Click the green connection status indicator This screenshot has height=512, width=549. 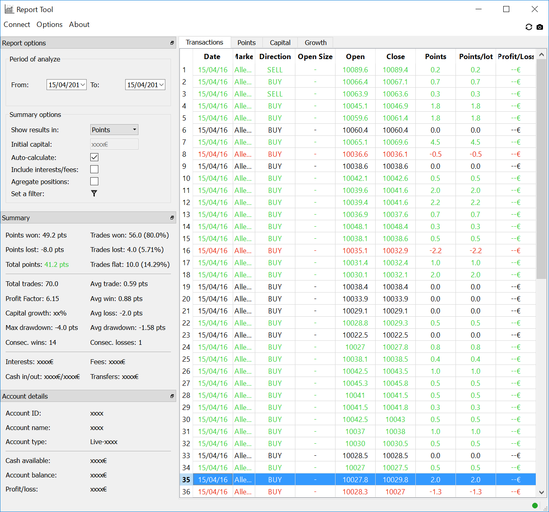[535, 506]
